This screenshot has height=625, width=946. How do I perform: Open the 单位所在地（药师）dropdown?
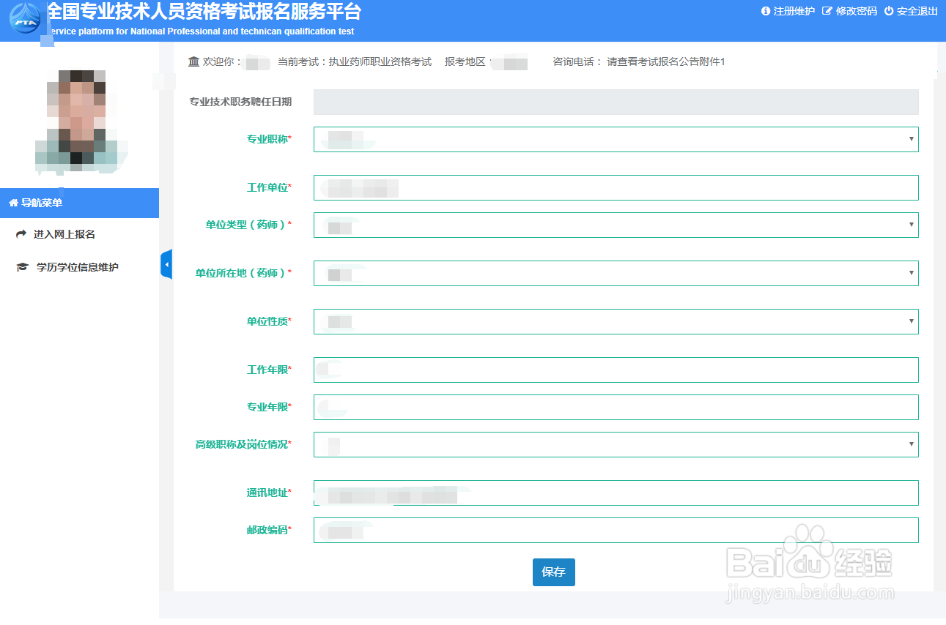[x=910, y=273]
